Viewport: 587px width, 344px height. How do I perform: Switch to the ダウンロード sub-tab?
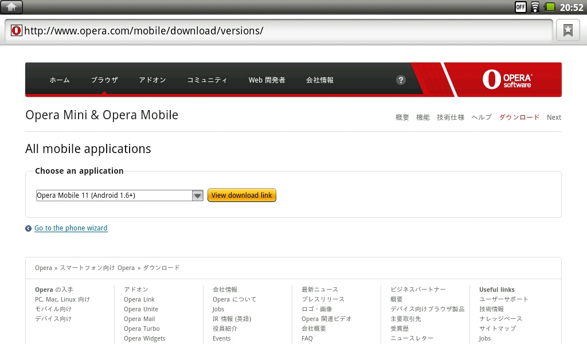(x=519, y=117)
